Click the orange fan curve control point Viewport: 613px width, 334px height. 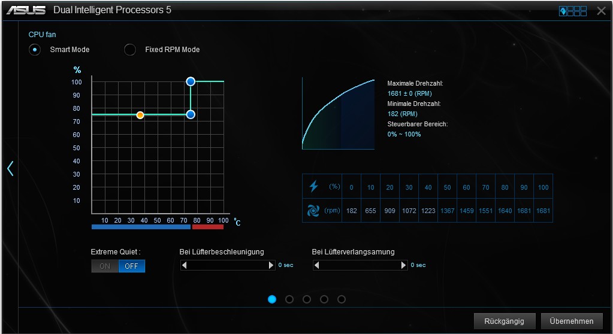[x=140, y=115]
